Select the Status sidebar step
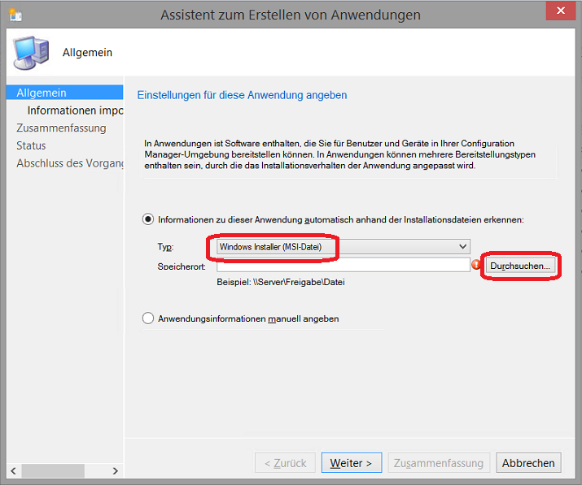This screenshot has height=485, width=582. point(31,145)
